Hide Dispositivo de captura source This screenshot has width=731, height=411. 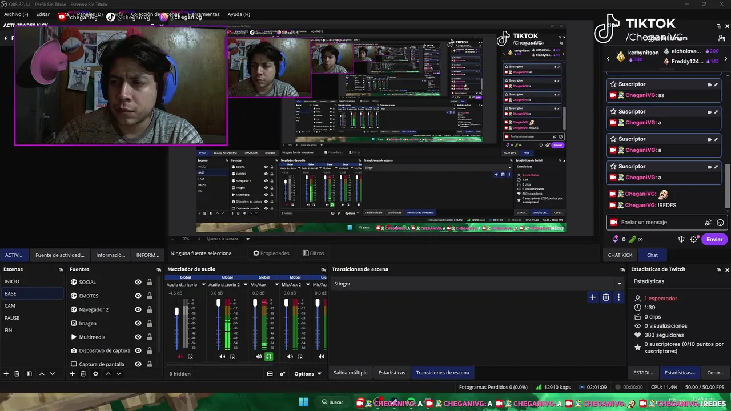point(138,350)
